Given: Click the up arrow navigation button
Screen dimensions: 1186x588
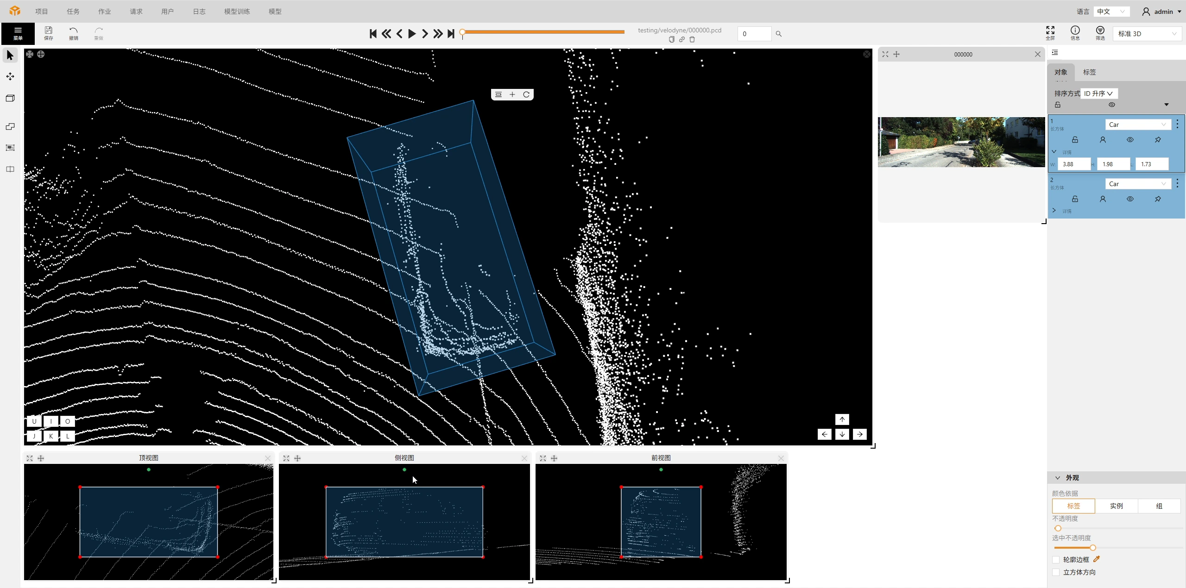Looking at the screenshot, I should click(x=842, y=419).
